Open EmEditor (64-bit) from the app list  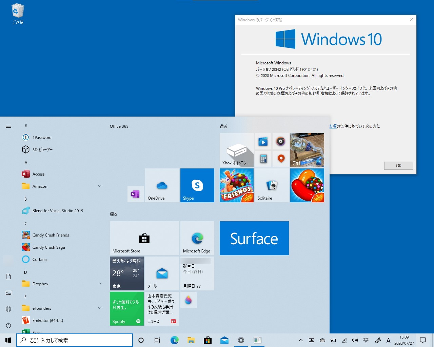tap(47, 320)
